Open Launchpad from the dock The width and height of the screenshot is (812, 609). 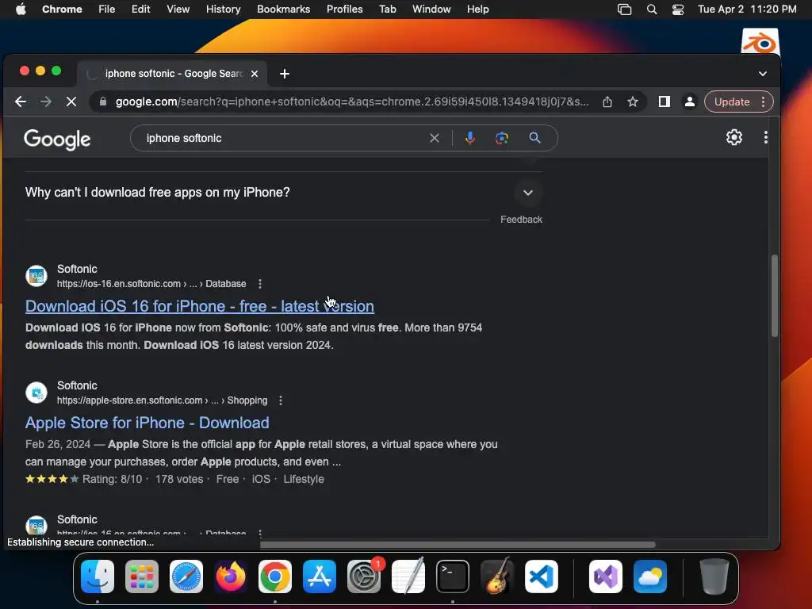142,576
